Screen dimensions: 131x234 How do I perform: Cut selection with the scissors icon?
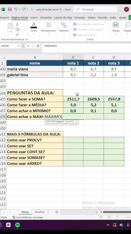pyautogui.click(x=17, y=24)
